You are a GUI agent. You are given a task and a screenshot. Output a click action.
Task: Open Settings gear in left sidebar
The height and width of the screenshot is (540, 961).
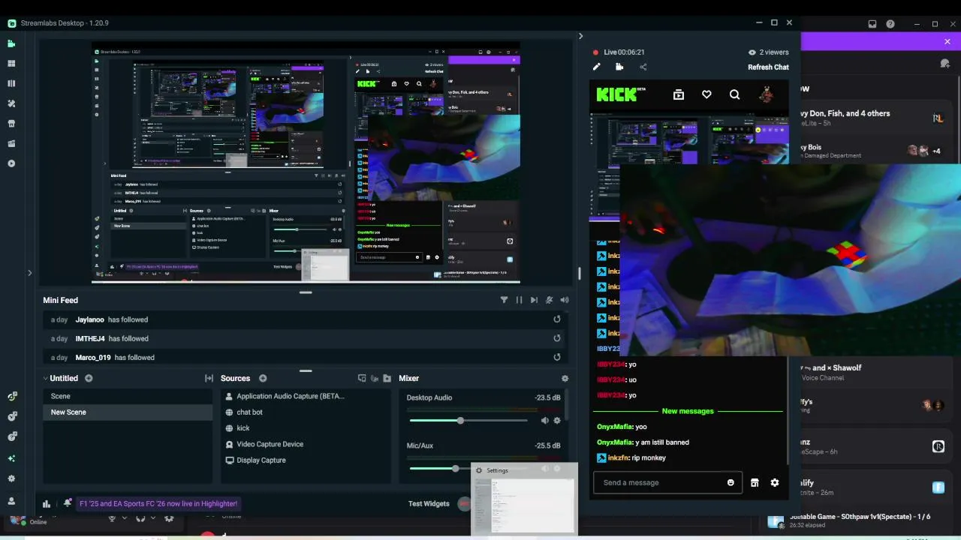pos(11,478)
